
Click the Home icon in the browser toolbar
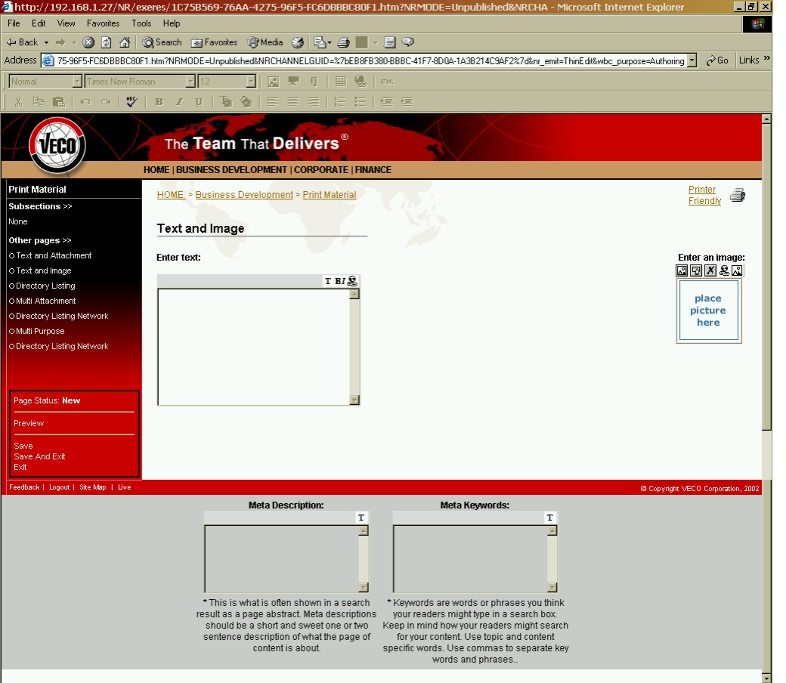tap(125, 42)
